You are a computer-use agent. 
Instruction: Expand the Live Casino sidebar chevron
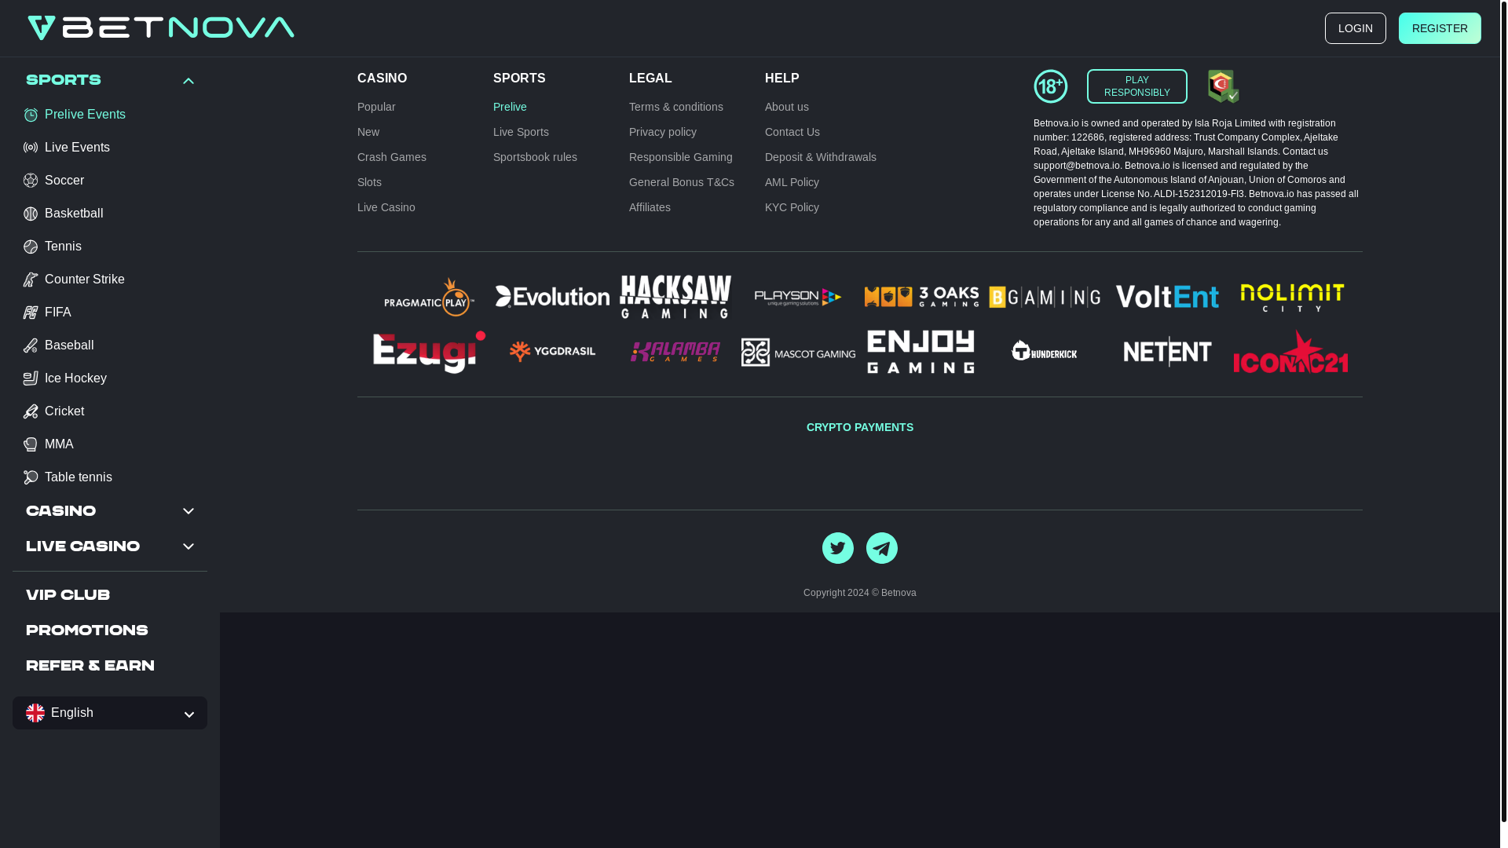[x=188, y=546]
